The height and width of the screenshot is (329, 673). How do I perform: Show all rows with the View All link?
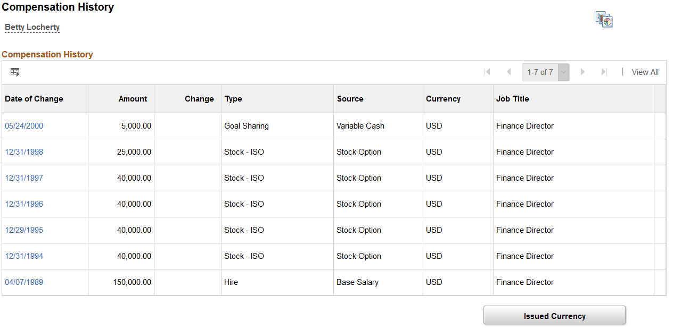pyautogui.click(x=645, y=72)
